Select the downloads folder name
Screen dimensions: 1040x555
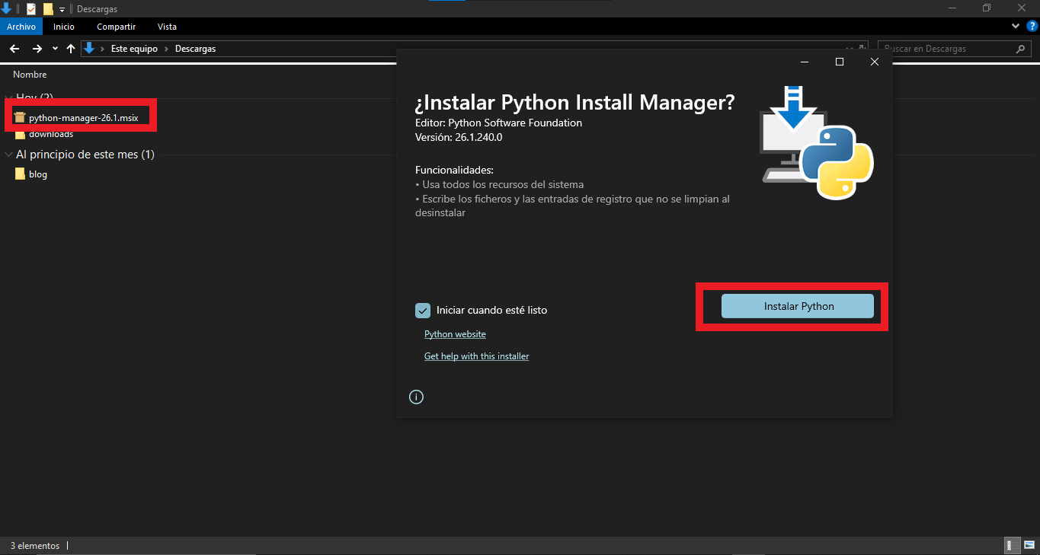click(x=51, y=135)
